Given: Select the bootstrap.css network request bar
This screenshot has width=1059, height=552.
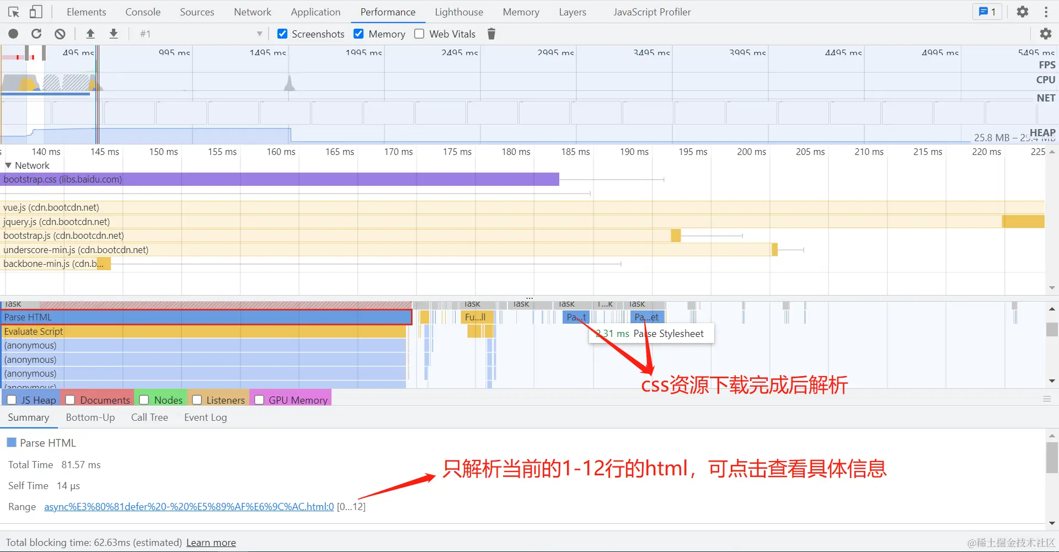Looking at the screenshot, I should tap(280, 179).
